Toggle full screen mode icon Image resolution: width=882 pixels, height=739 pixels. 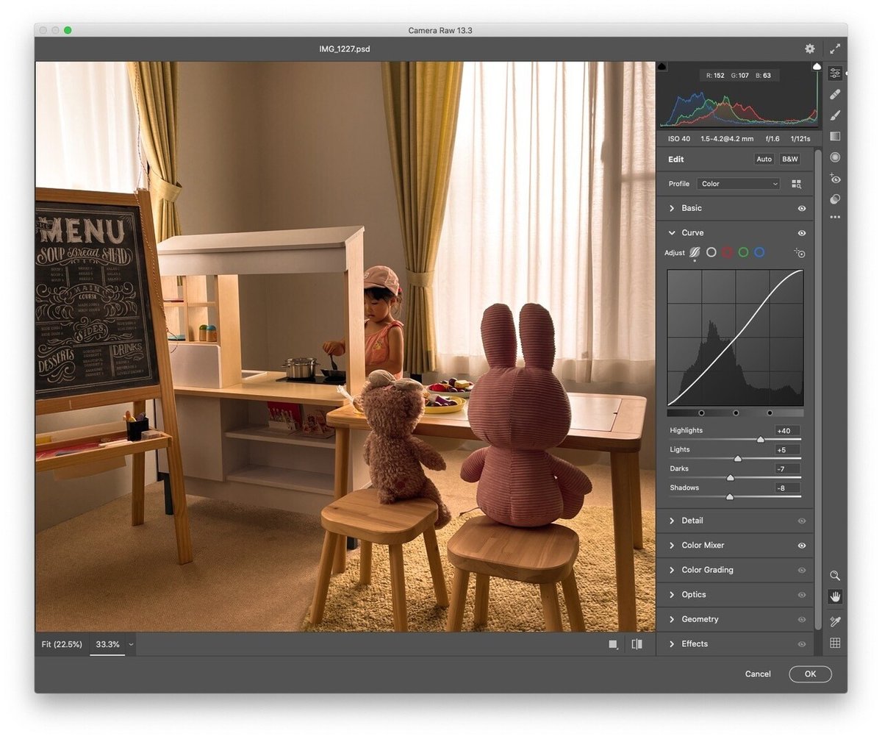click(x=835, y=49)
